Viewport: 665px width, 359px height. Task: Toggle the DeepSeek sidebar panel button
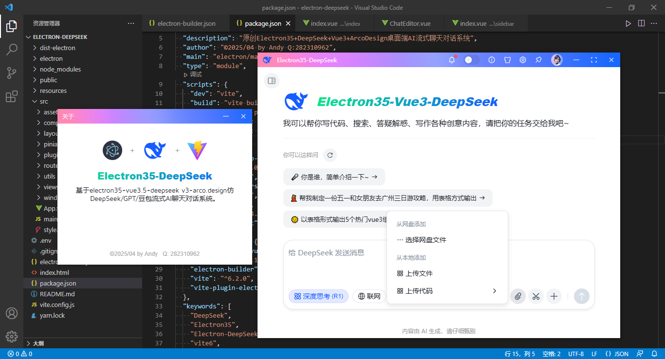tap(272, 81)
